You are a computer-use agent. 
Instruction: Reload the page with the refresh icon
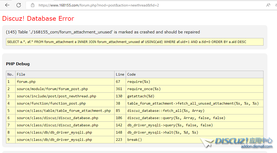coord(19,5)
